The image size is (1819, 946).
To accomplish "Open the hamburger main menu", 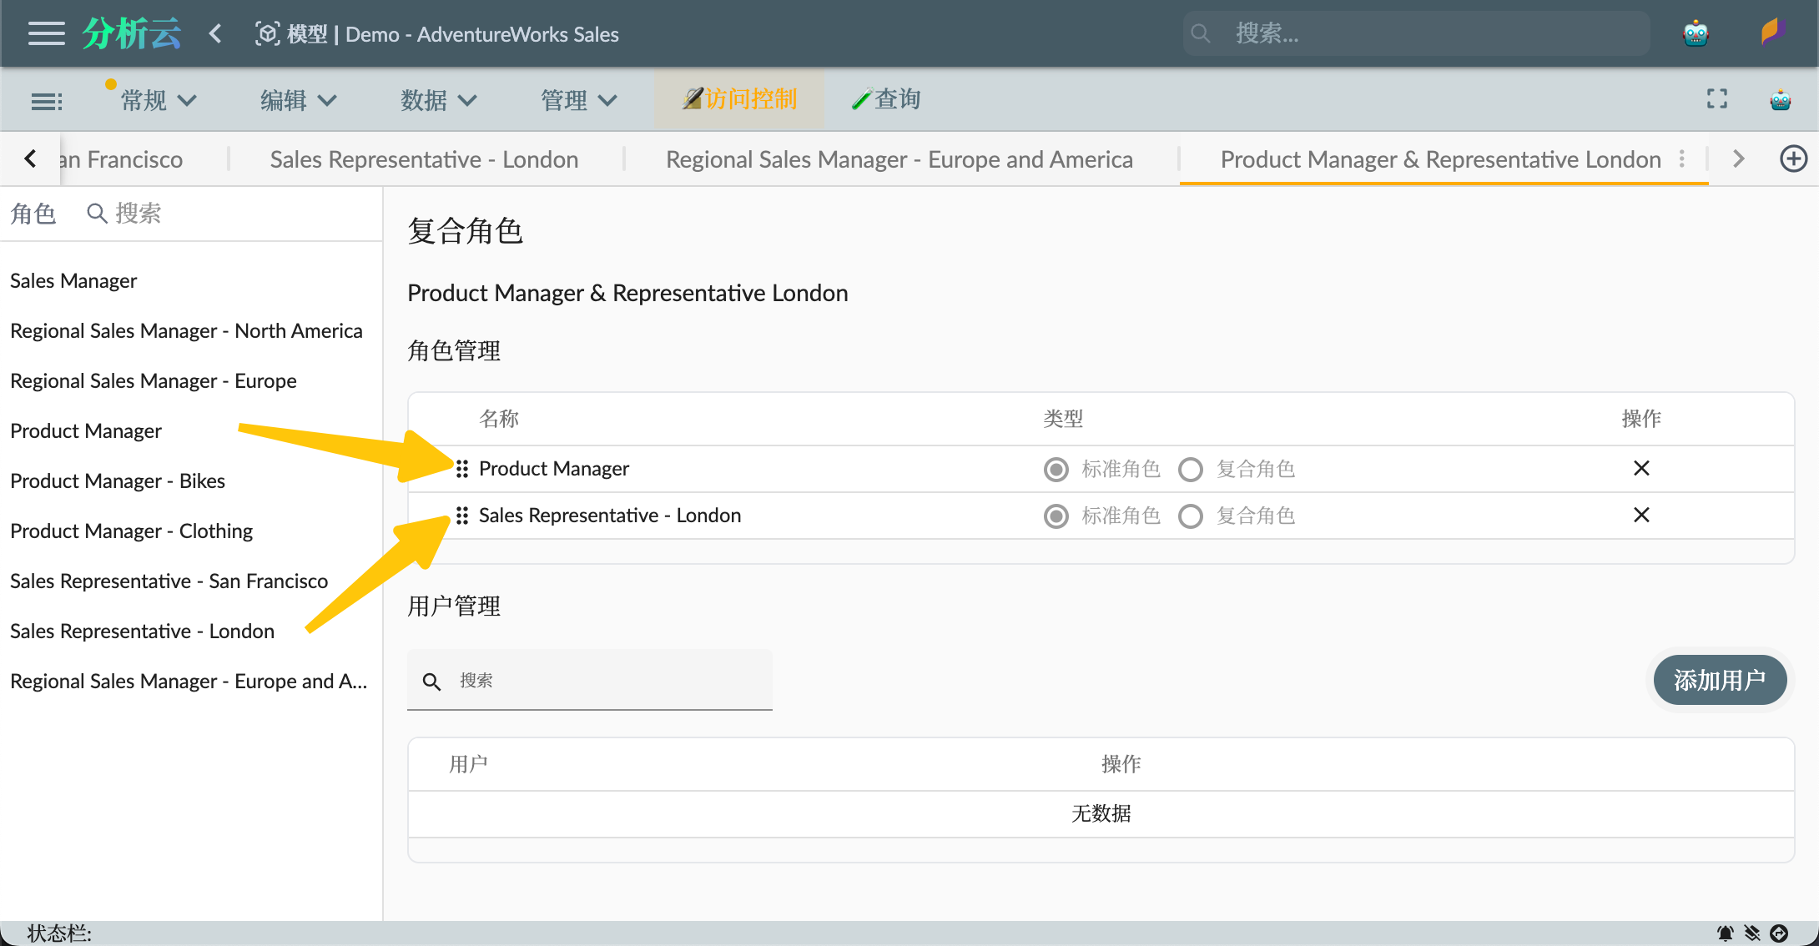I will 46,33.
